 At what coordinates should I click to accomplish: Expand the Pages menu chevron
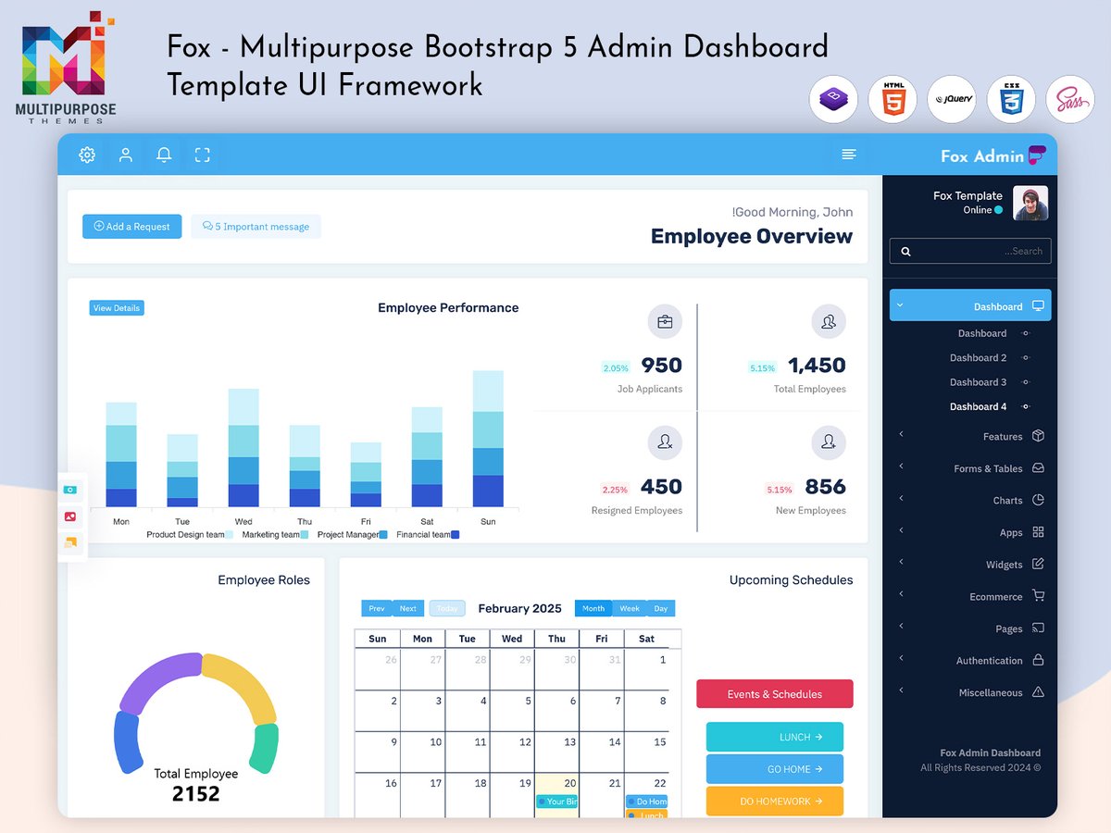901,627
